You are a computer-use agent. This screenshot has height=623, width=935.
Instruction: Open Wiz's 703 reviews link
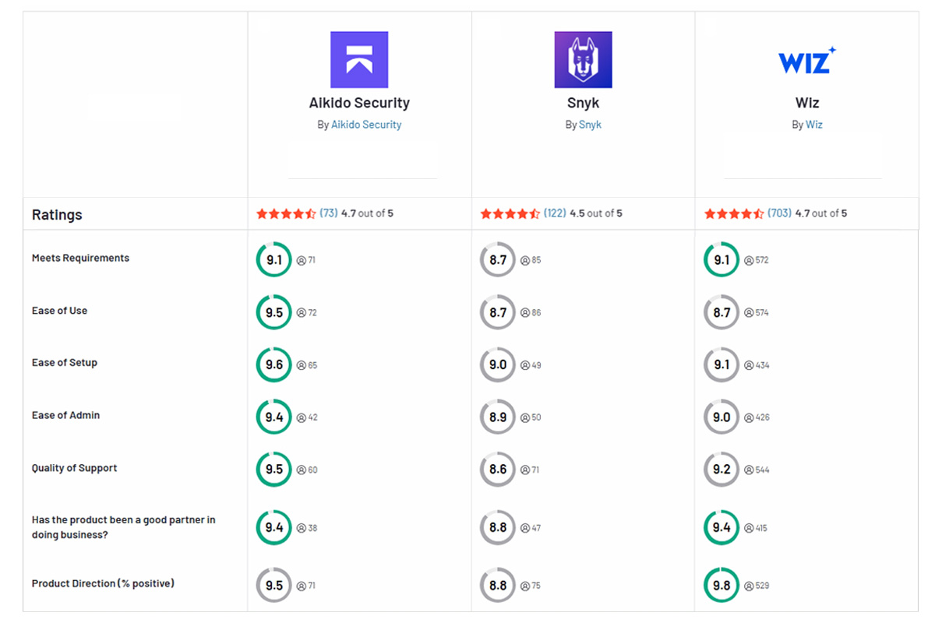[779, 213]
